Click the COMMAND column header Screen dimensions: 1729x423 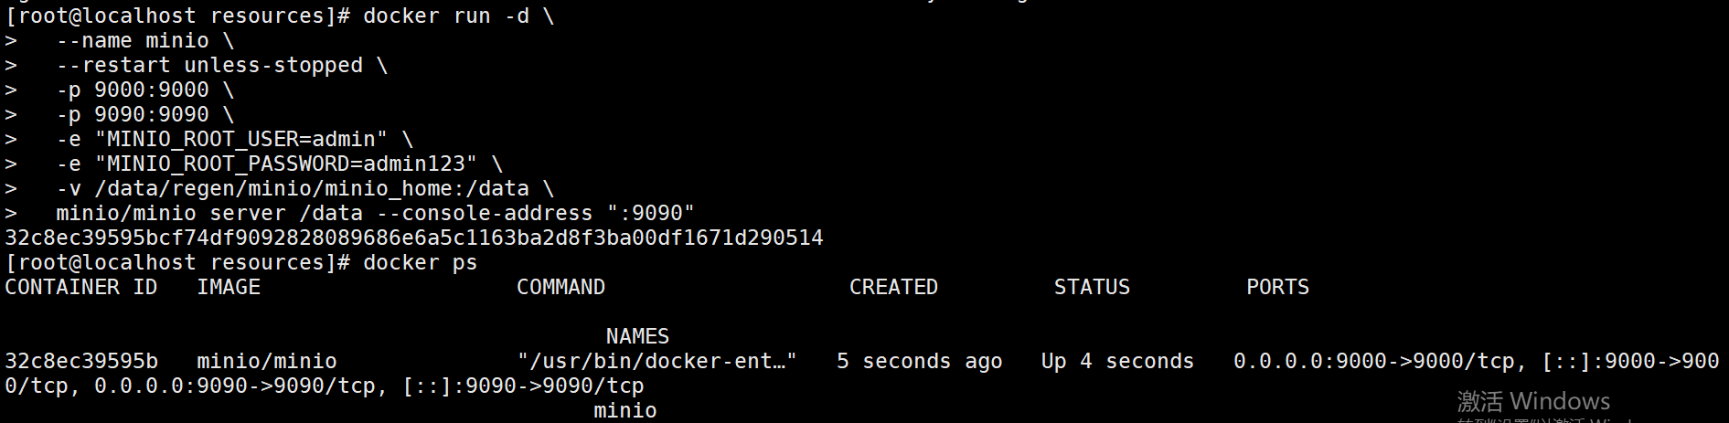560,288
